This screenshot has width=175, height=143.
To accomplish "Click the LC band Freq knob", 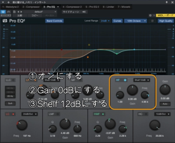I will pyautogui.click(x=22, y=125).
